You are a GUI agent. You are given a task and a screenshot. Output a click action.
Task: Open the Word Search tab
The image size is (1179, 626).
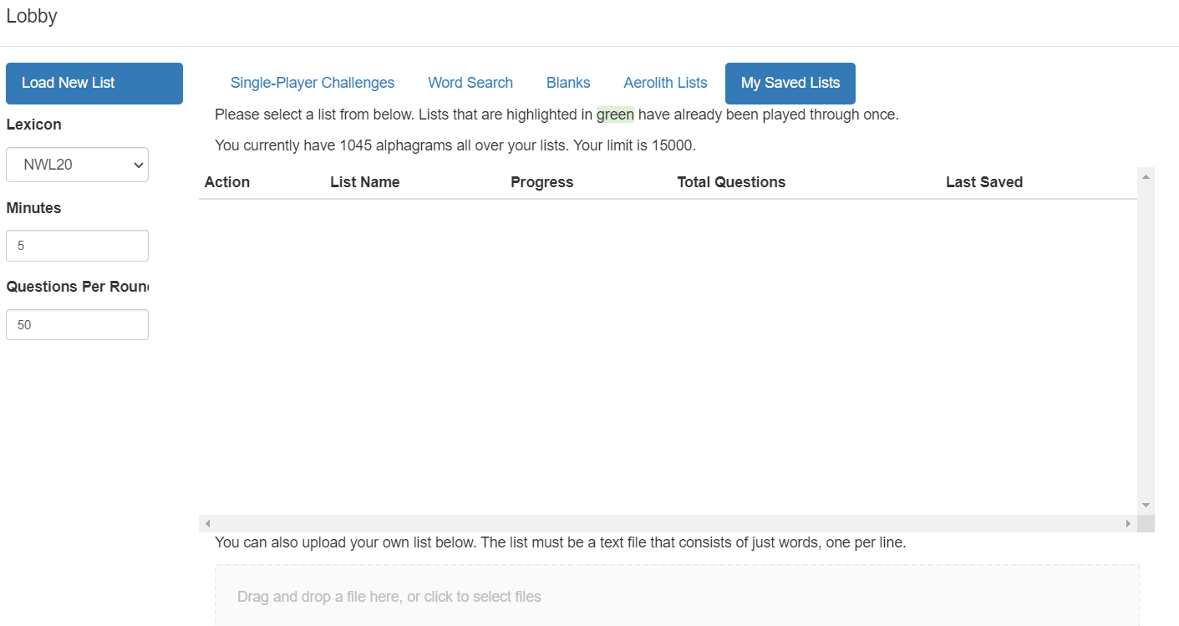tap(470, 83)
